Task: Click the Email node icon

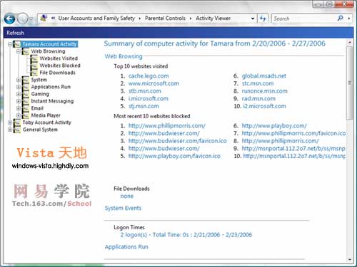Action: coord(26,108)
